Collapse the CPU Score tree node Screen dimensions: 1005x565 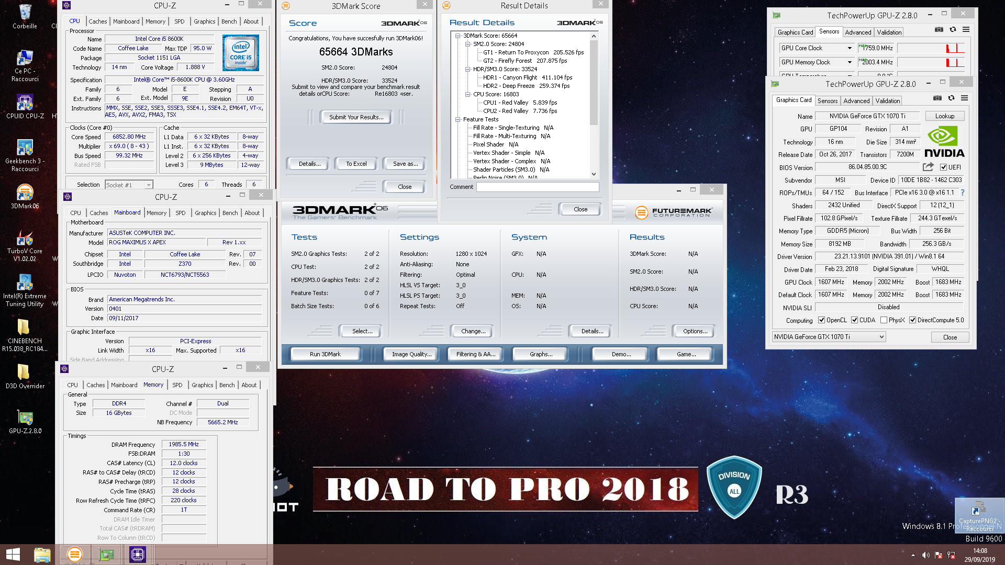(x=467, y=94)
